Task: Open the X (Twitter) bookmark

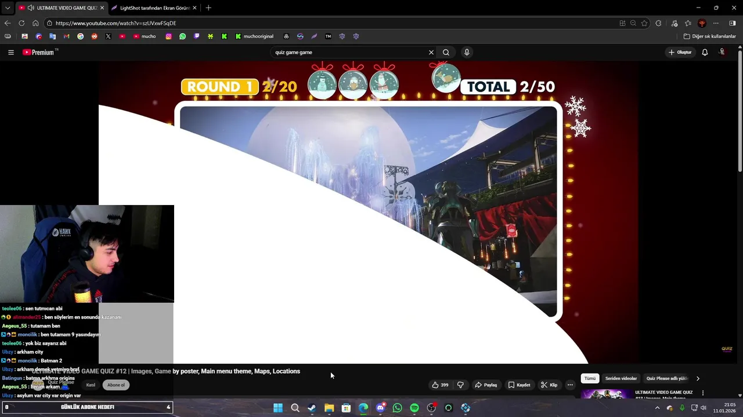Action: 108,36
